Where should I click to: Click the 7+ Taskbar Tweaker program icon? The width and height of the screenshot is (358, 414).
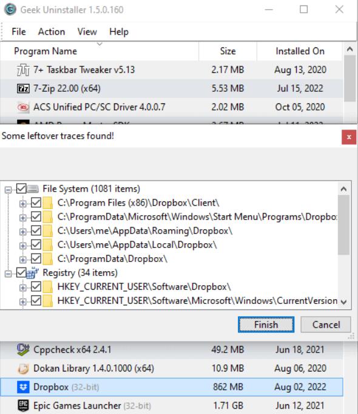pyautogui.click(x=23, y=70)
